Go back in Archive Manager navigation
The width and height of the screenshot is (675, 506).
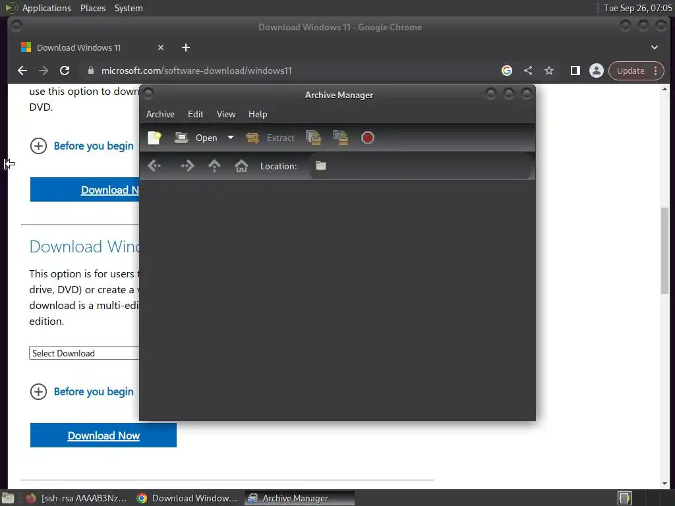(154, 165)
